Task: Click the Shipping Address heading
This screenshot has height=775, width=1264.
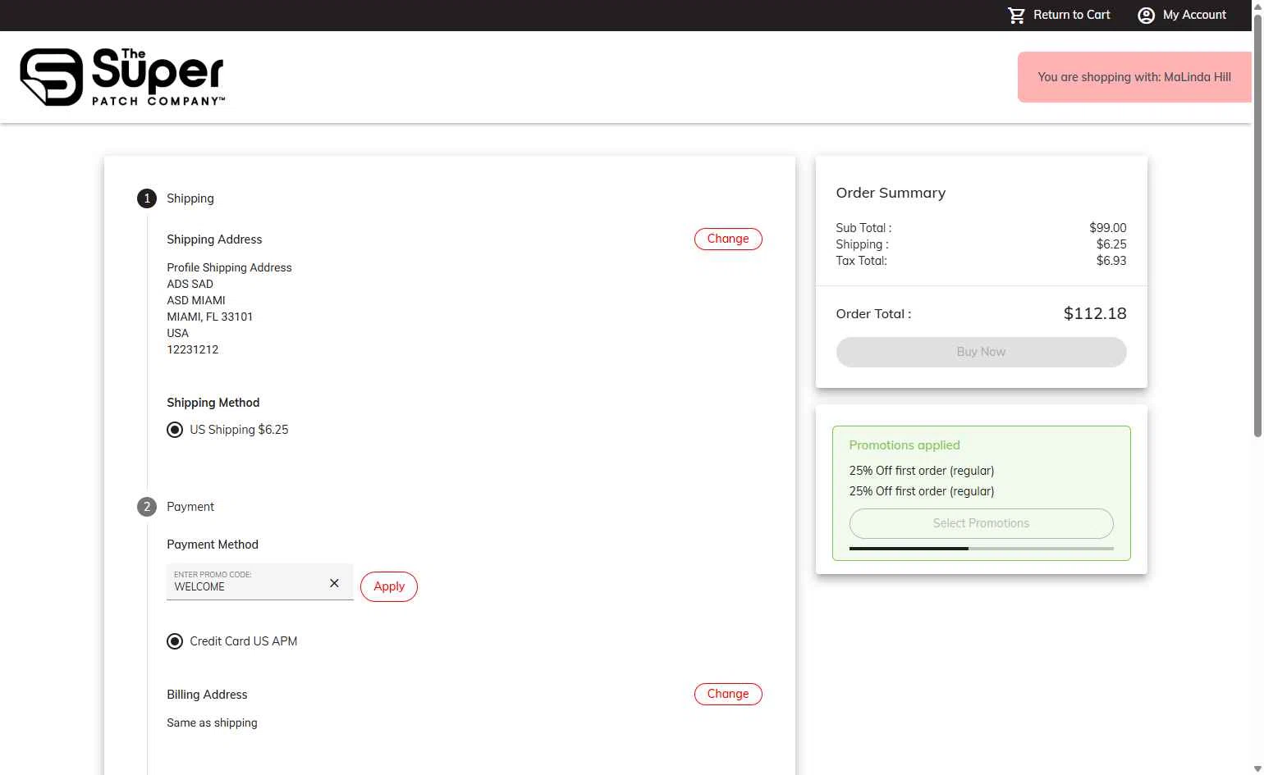Action: pos(214,239)
